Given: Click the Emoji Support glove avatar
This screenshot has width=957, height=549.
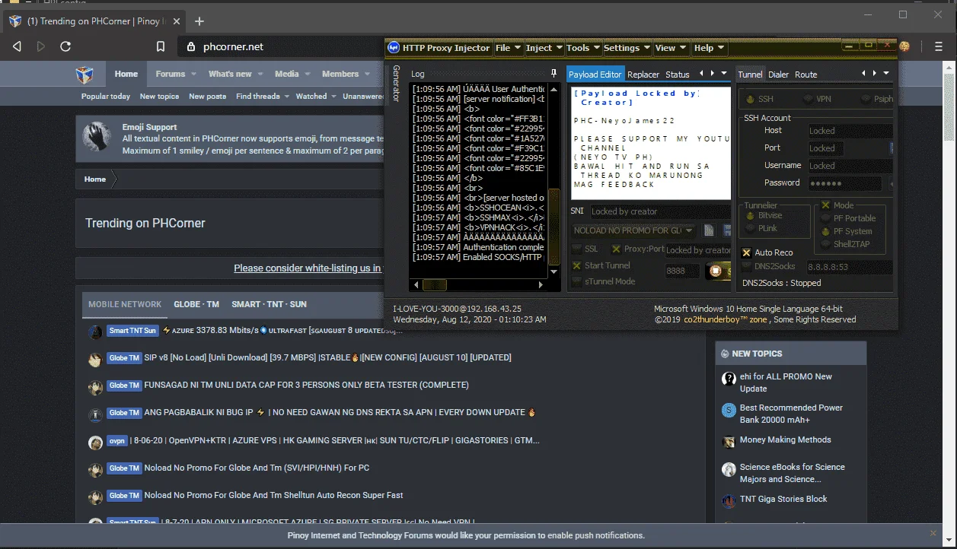Looking at the screenshot, I should click(97, 137).
